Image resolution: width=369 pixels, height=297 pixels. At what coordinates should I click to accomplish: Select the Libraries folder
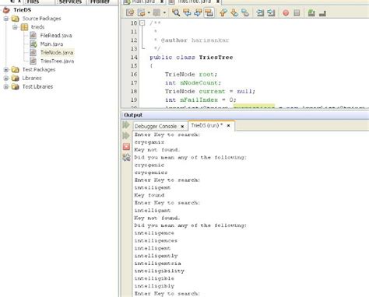click(32, 78)
